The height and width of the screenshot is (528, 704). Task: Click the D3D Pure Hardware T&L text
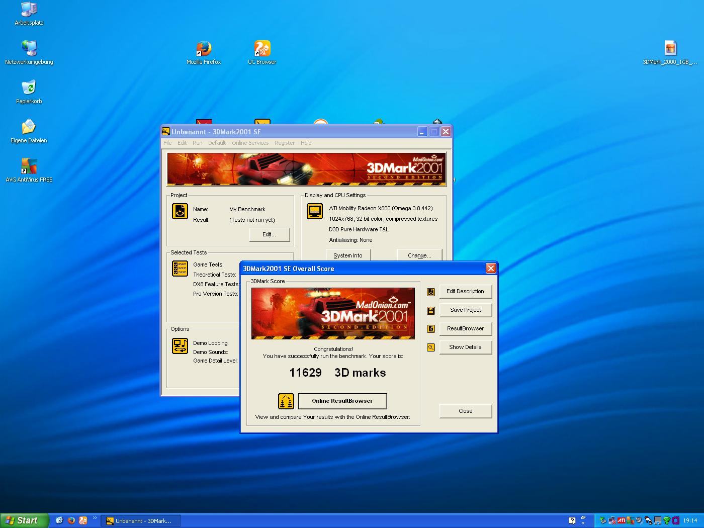(x=359, y=229)
